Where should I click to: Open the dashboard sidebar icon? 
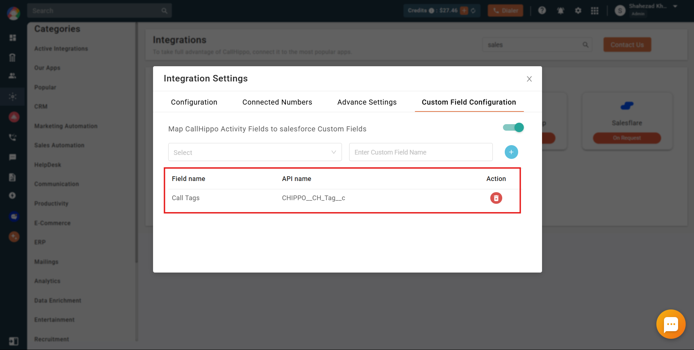pyautogui.click(x=13, y=38)
